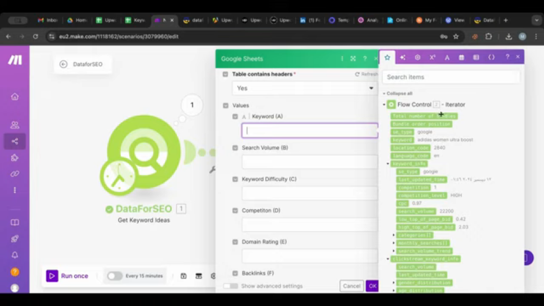Collapse the keyword_info tree node
The height and width of the screenshot is (306, 544).
pos(388,164)
